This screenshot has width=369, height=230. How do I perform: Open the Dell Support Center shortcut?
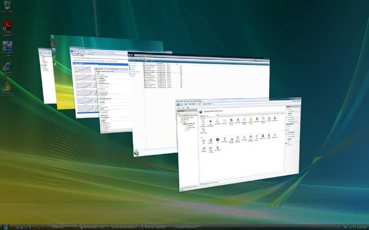pos(7,47)
